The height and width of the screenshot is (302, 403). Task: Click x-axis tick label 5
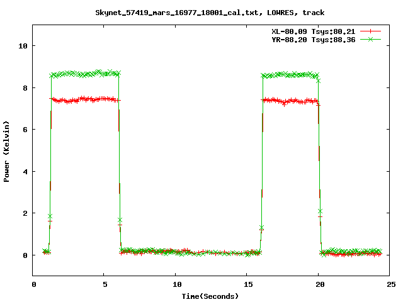[x=105, y=284]
